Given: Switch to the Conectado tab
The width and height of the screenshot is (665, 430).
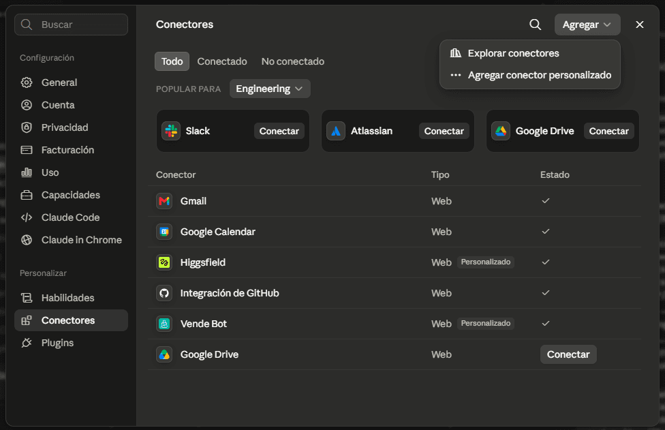Looking at the screenshot, I should click(x=222, y=61).
